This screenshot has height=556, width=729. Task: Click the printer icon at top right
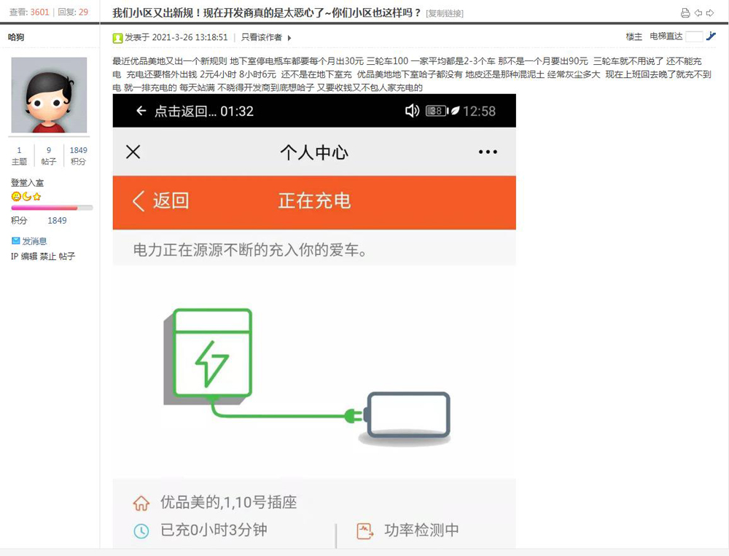tap(685, 13)
